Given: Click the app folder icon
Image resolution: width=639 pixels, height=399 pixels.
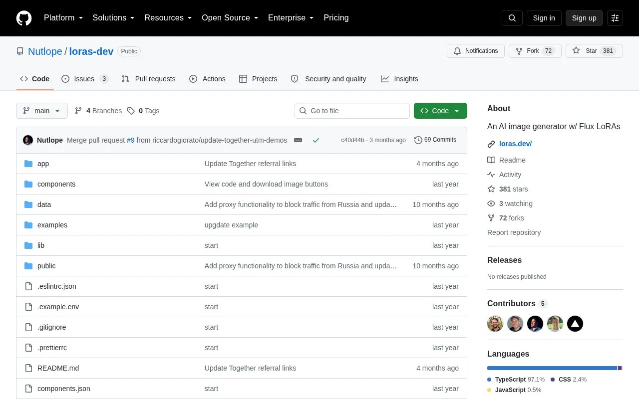Looking at the screenshot, I should pos(28,164).
